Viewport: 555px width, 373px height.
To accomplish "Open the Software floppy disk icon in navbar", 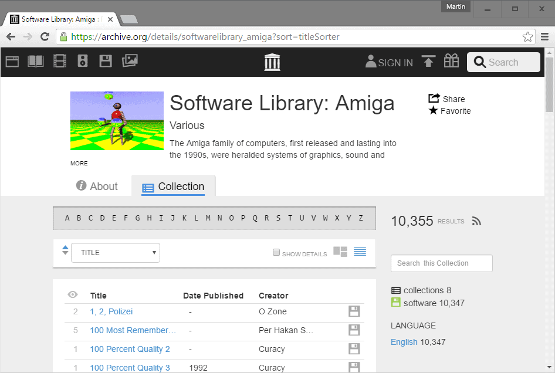I will [x=106, y=61].
